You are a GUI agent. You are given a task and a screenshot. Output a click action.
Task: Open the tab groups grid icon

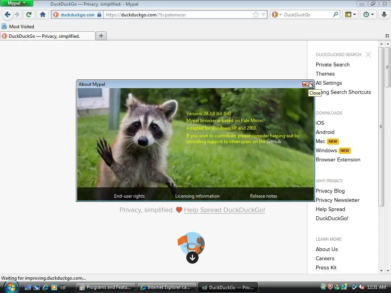click(387, 36)
